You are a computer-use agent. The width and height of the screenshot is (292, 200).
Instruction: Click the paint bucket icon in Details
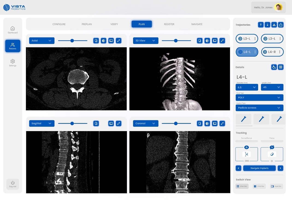click(274, 67)
